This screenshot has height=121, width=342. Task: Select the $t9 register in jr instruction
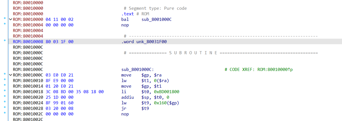tap(145, 108)
